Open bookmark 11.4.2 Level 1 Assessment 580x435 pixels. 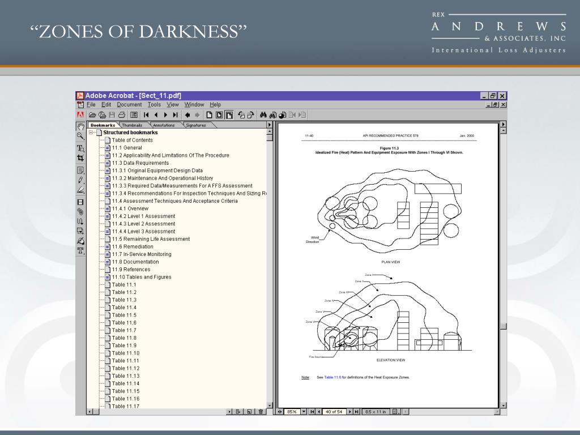[x=143, y=216]
